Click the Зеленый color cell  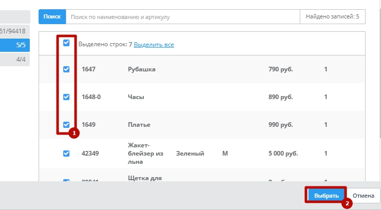[190, 154]
